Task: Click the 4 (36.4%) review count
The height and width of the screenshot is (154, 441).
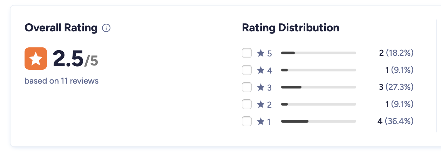Action: [x=395, y=121]
